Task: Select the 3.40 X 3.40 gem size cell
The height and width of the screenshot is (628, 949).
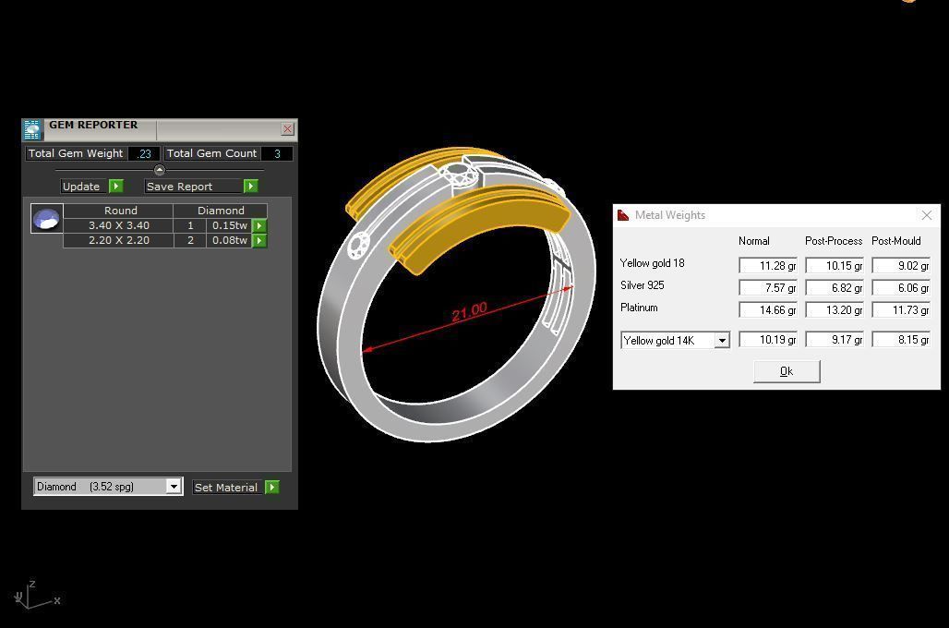Action: click(118, 225)
